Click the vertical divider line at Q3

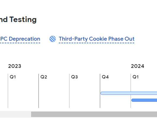tap(69, 91)
